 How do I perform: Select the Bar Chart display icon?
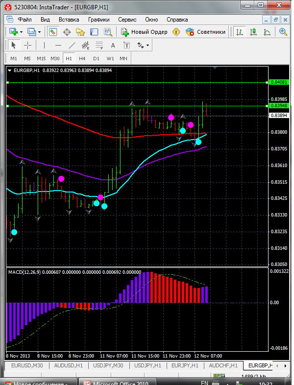coord(240,32)
